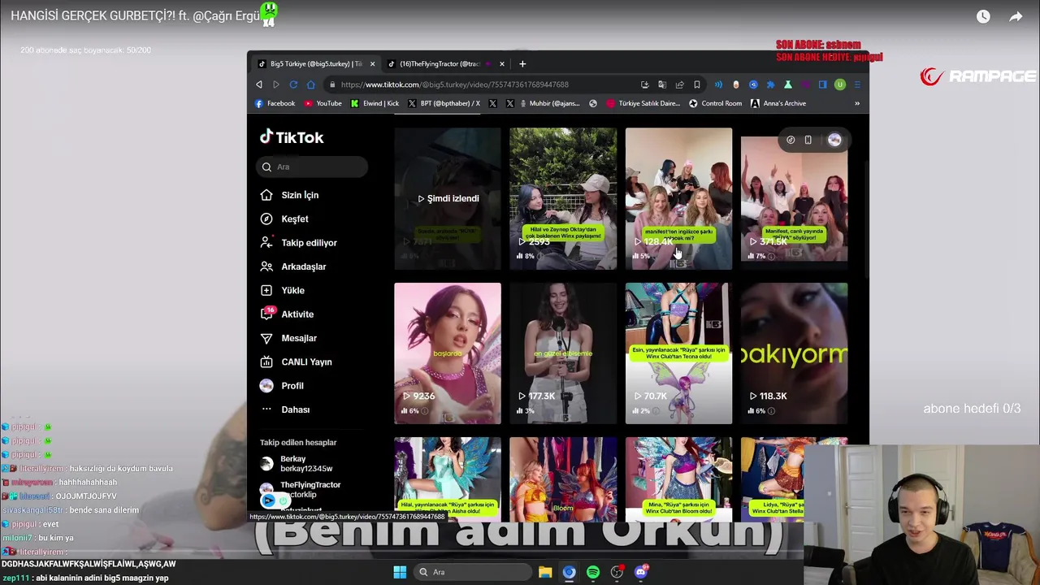
Task: Click the browser forward arrow
Action: pyautogui.click(x=276, y=84)
